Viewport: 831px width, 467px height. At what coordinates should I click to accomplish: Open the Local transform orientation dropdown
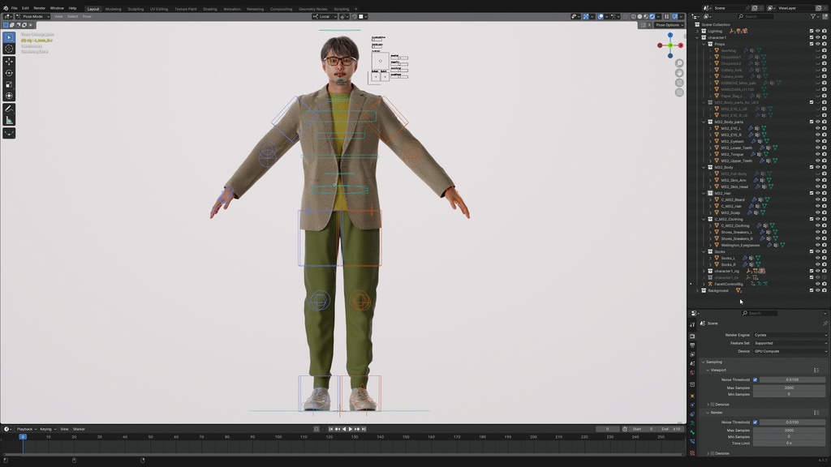325,15
